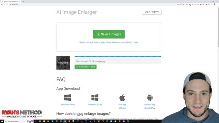The image size is (219, 123).
Task: Follow the 'Want to enlarge more images faster' login link
Action: (109, 42)
